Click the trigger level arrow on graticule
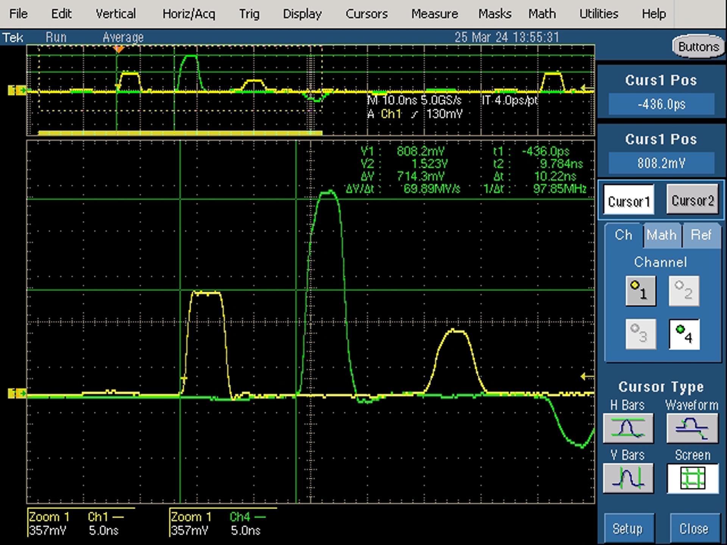Screen dimensions: 727x545 pyautogui.click(x=587, y=376)
